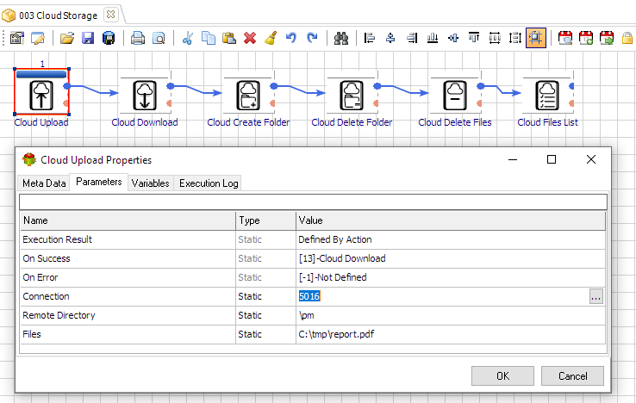This screenshot has width=636, height=403.
Task: Save with the floppy disk icon
Action: point(88,38)
